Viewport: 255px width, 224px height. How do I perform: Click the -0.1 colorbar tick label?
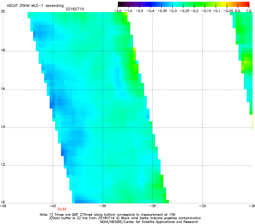tap(216, 11)
